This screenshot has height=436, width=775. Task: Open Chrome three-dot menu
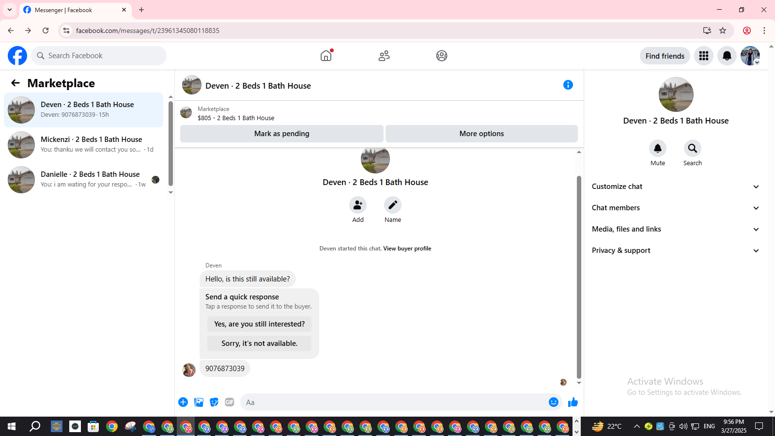click(764, 31)
